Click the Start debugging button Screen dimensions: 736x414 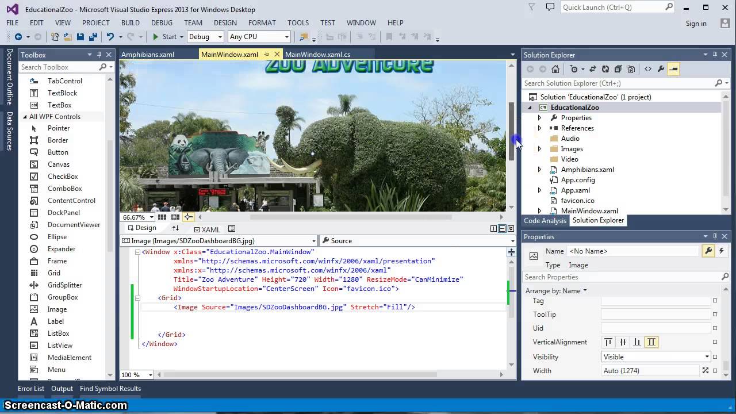(164, 37)
